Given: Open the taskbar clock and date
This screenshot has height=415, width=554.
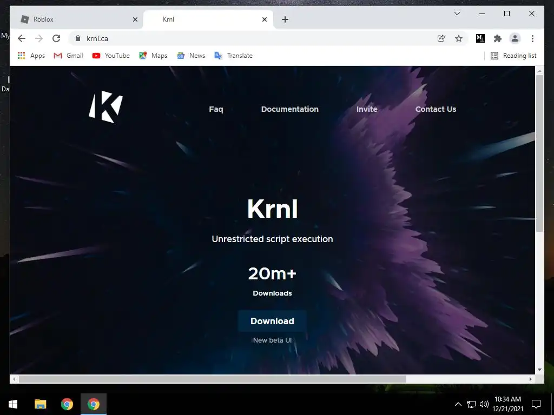Looking at the screenshot, I should (x=507, y=404).
